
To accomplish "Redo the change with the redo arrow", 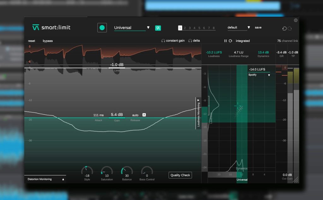I will pyautogui.click(x=290, y=28).
